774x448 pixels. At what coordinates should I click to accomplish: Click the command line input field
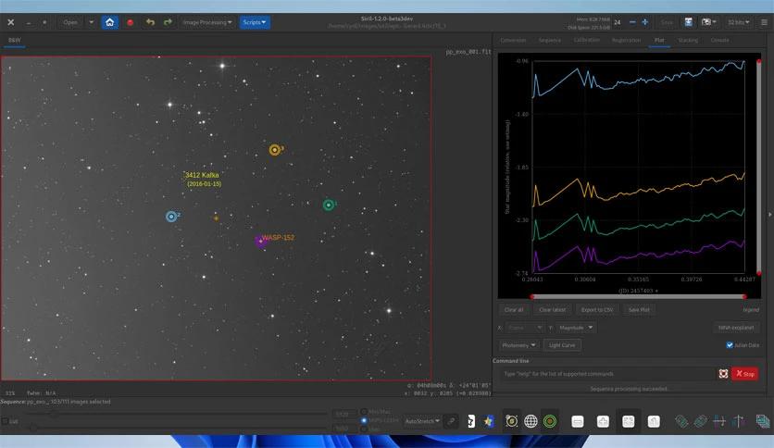pos(606,374)
